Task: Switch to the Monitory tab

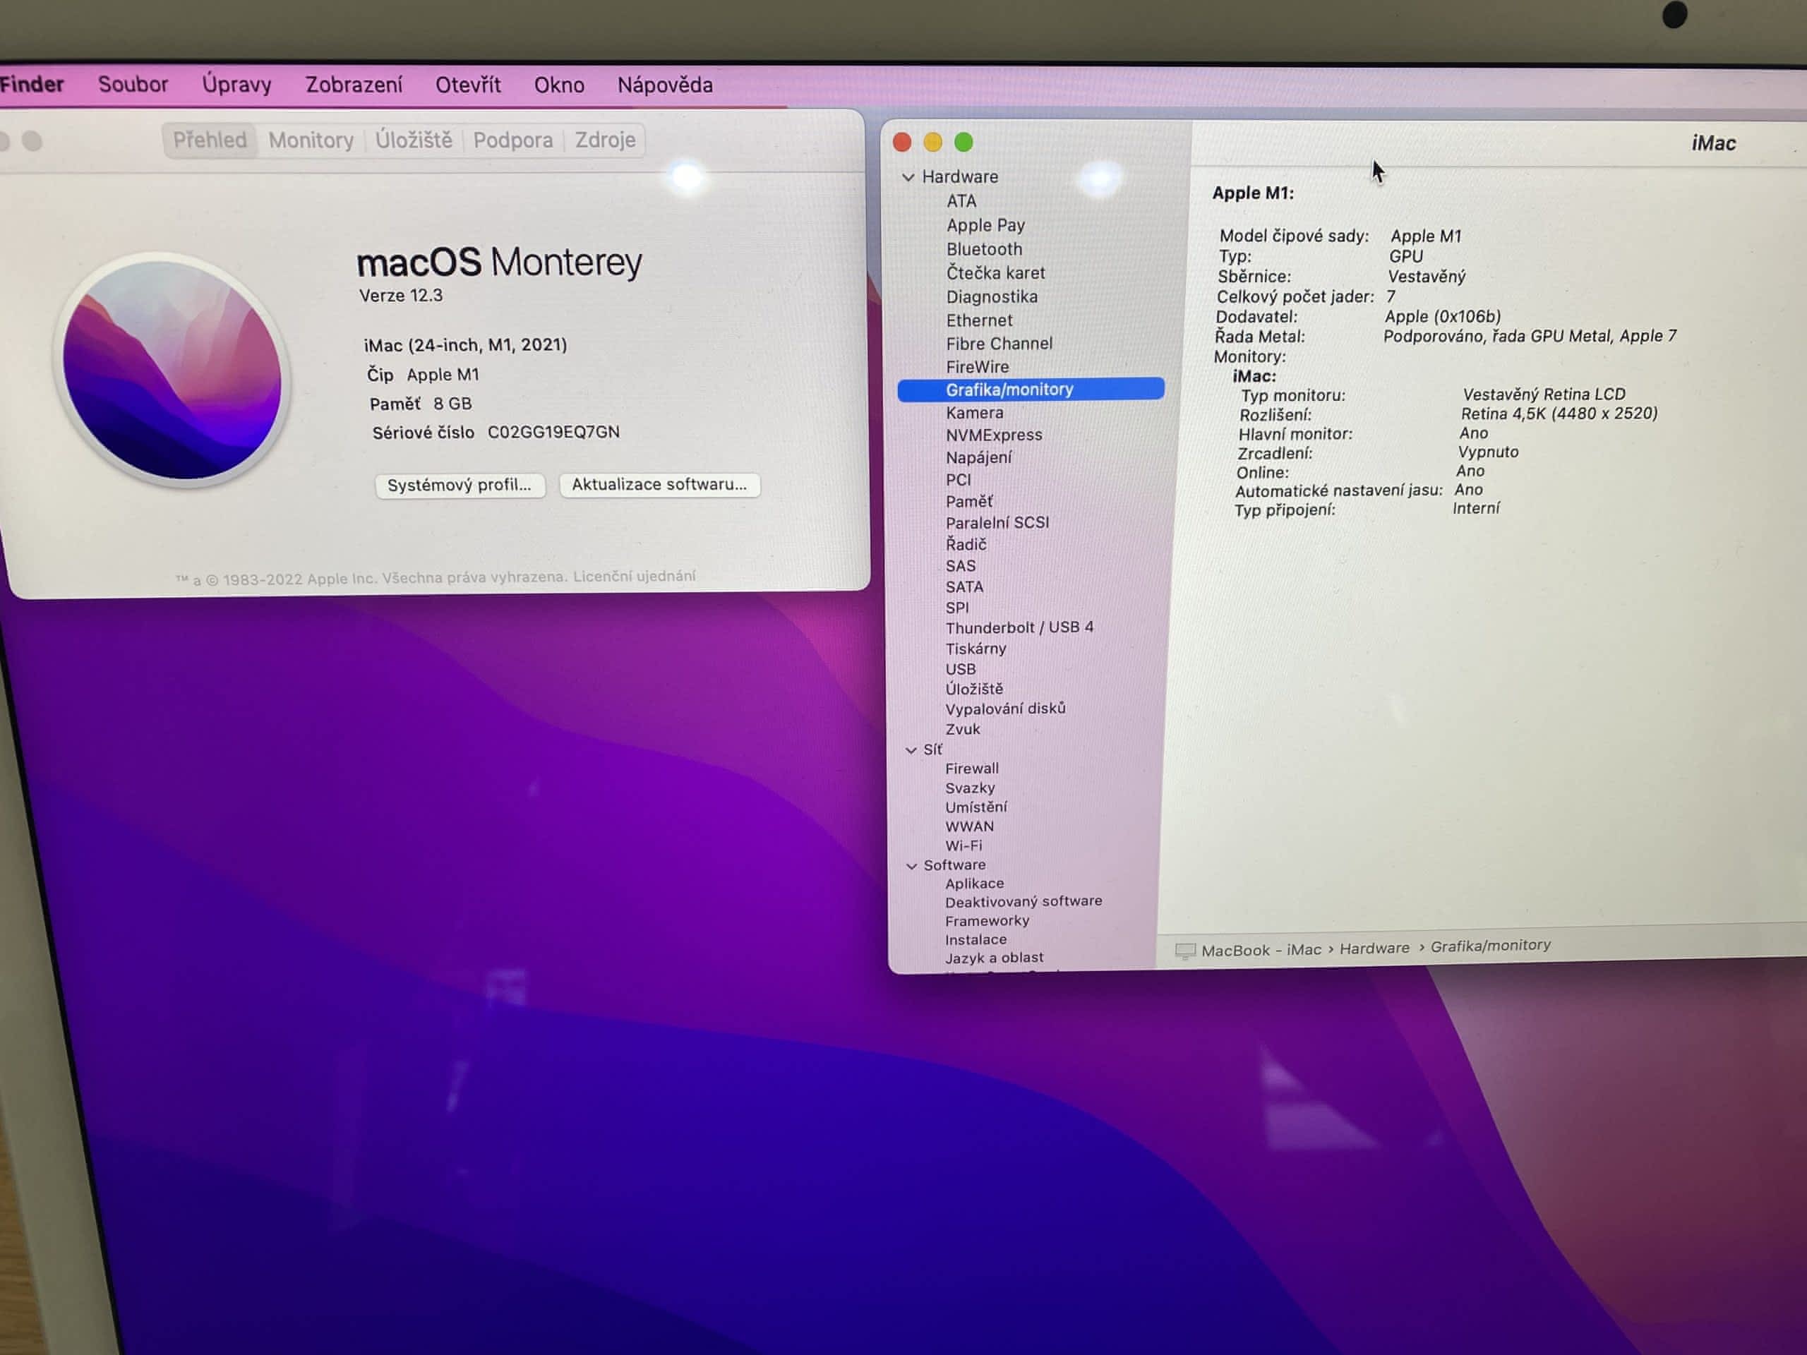Action: tap(311, 140)
